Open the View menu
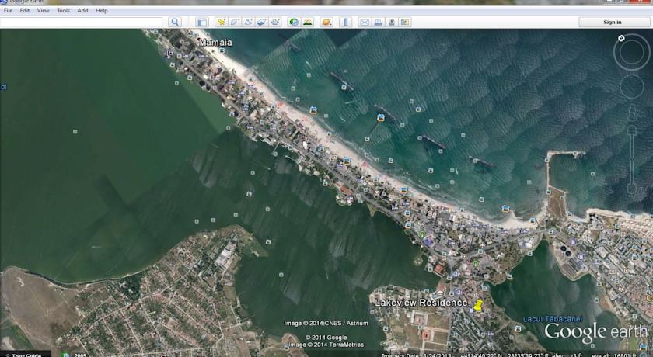Screen dimensions: 653x357 43,10
